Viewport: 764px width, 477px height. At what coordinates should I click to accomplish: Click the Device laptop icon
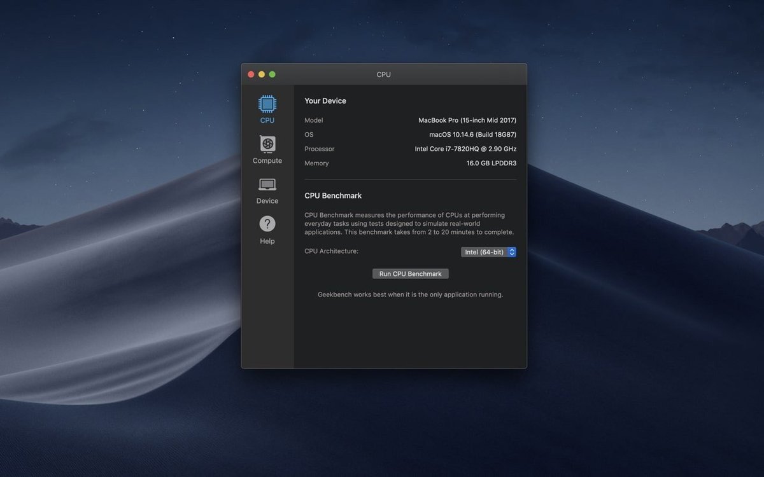tap(267, 184)
